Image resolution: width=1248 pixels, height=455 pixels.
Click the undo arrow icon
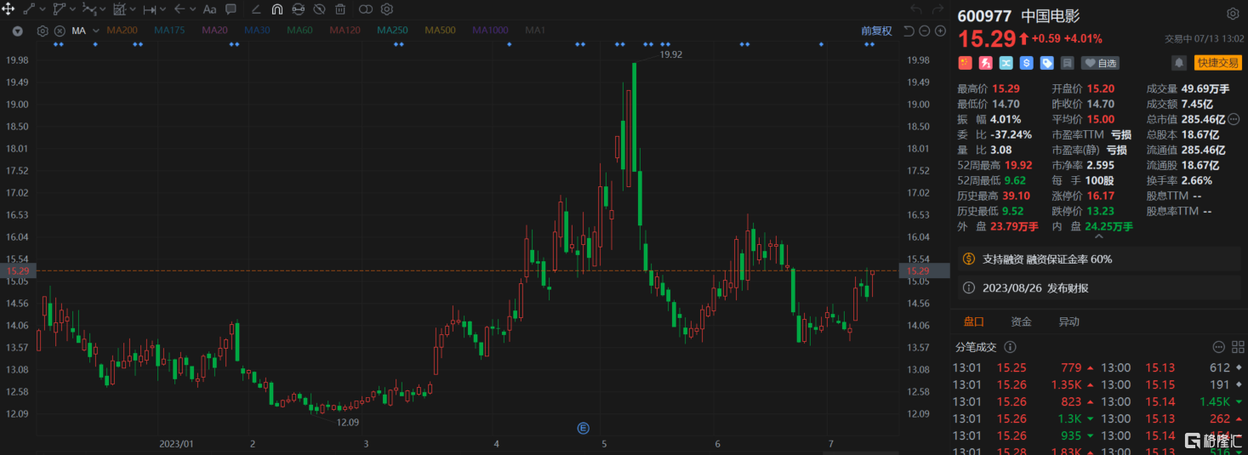pos(915,9)
